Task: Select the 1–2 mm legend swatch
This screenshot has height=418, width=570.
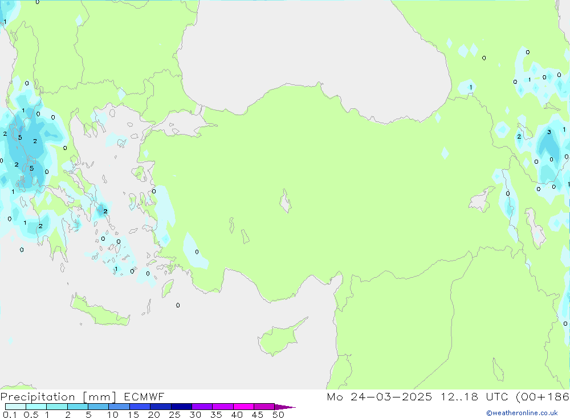Action: [x=56, y=407]
